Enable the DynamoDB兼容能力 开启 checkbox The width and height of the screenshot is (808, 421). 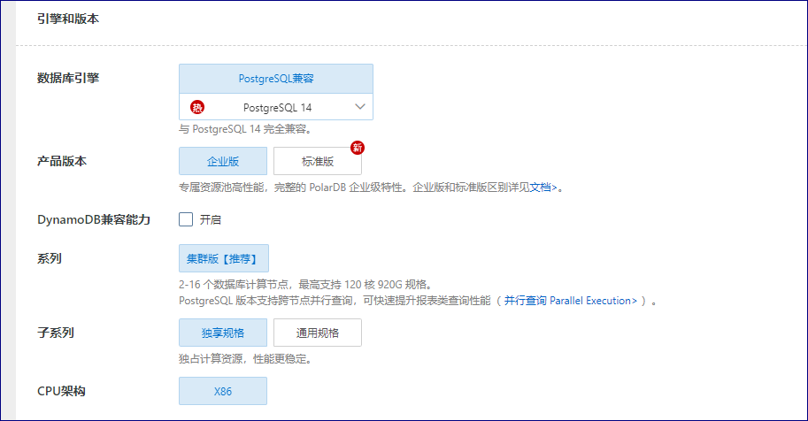[186, 219]
